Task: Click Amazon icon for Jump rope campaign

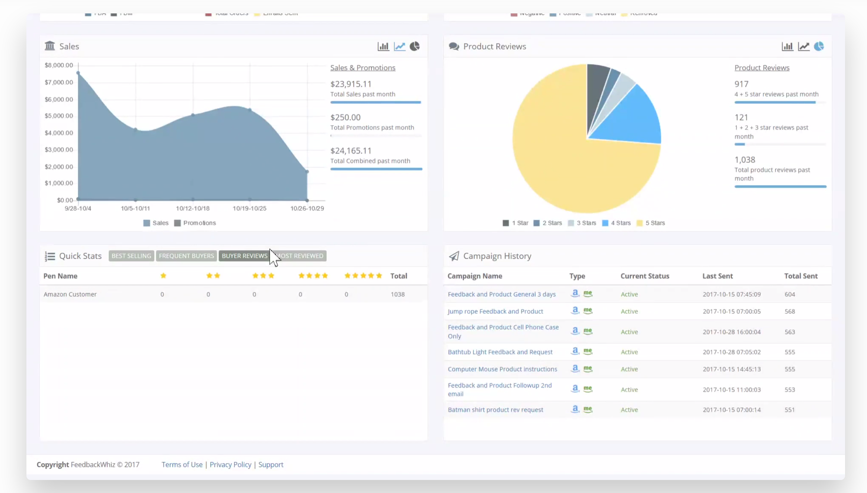Action: click(x=575, y=311)
